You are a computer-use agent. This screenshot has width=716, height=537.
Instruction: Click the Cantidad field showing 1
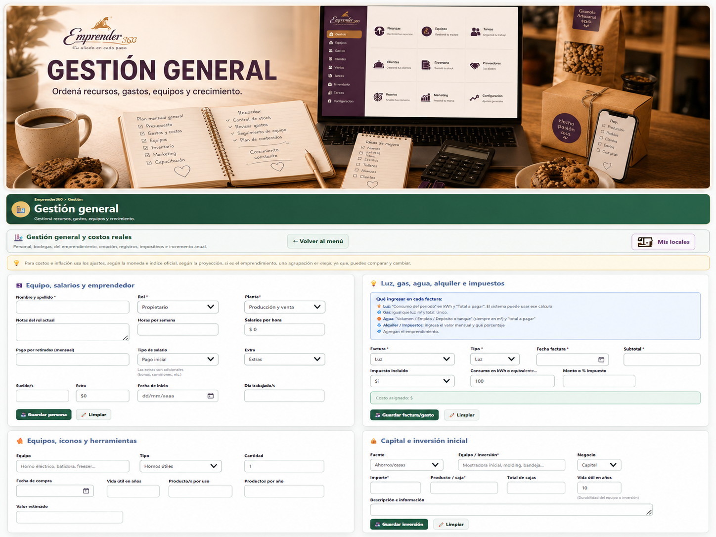(x=284, y=466)
